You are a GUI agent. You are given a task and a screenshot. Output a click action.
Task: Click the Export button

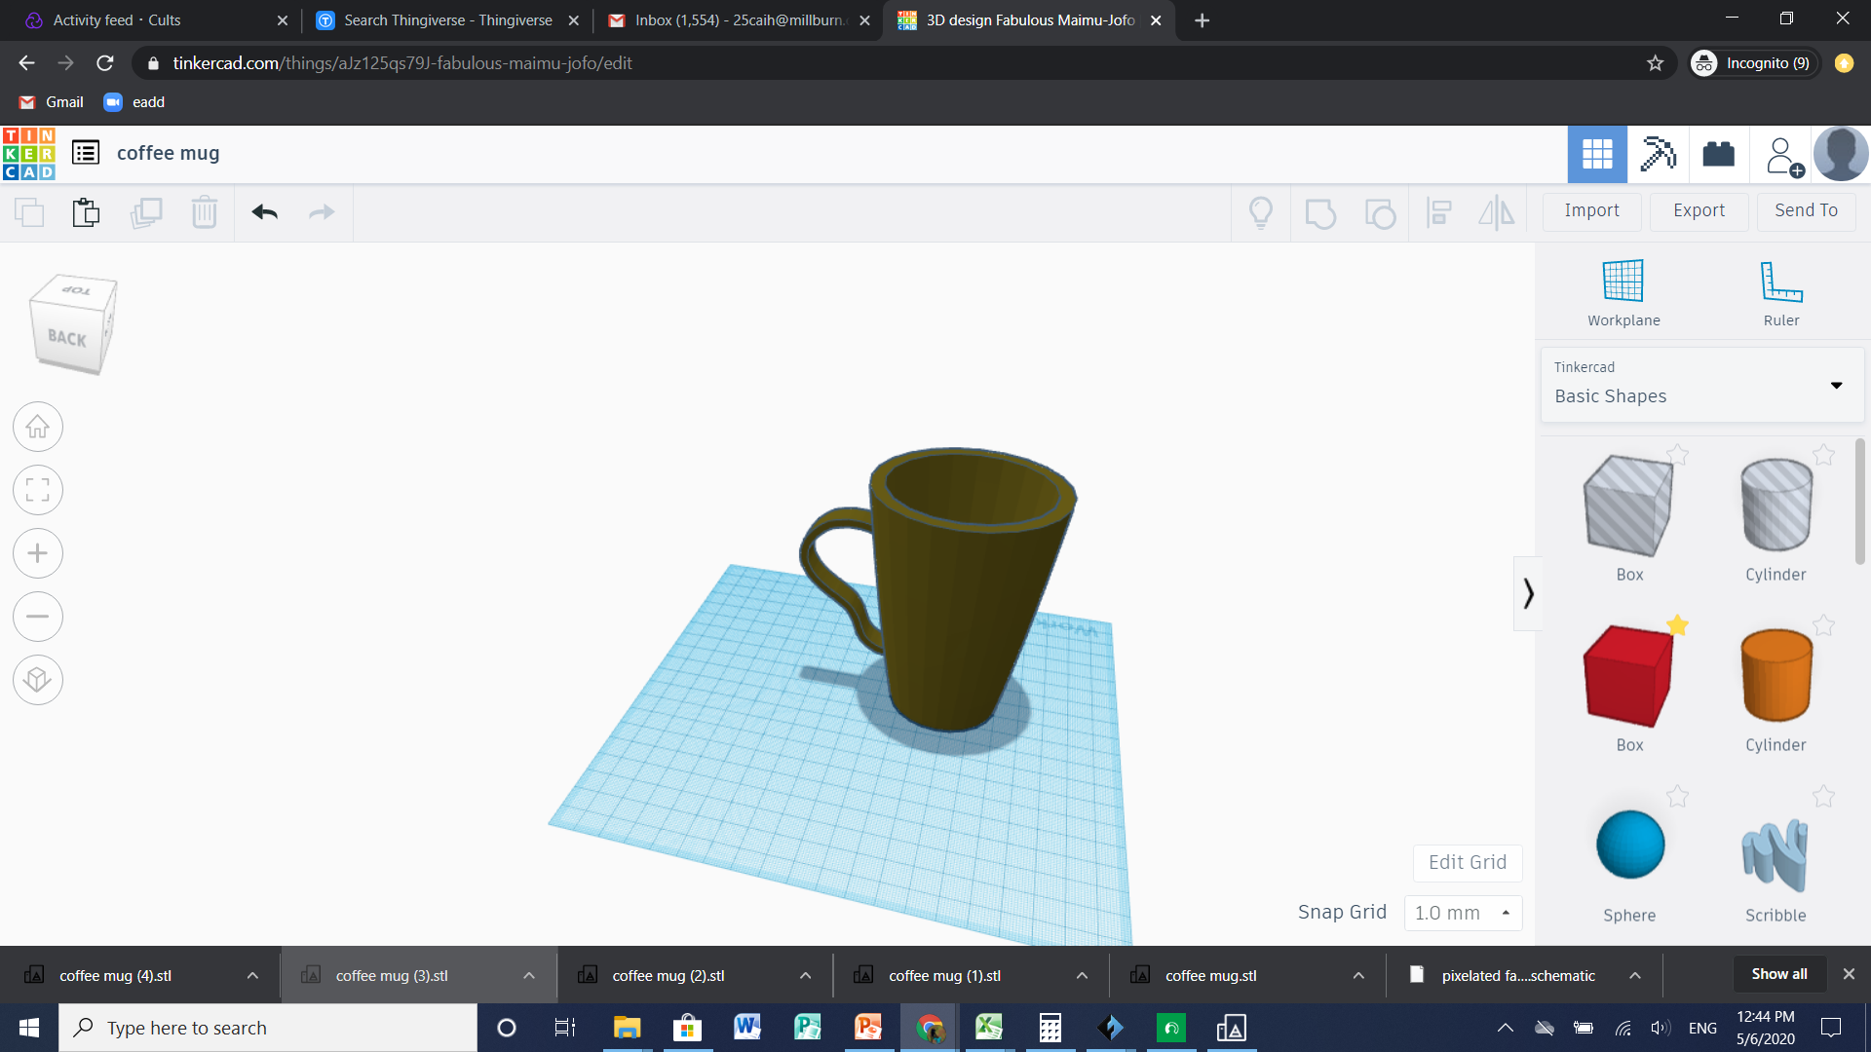(x=1699, y=210)
